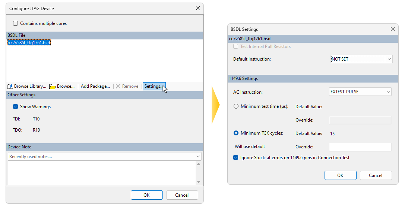
Task: Click the Browse Library book icon
Action: (10, 86)
